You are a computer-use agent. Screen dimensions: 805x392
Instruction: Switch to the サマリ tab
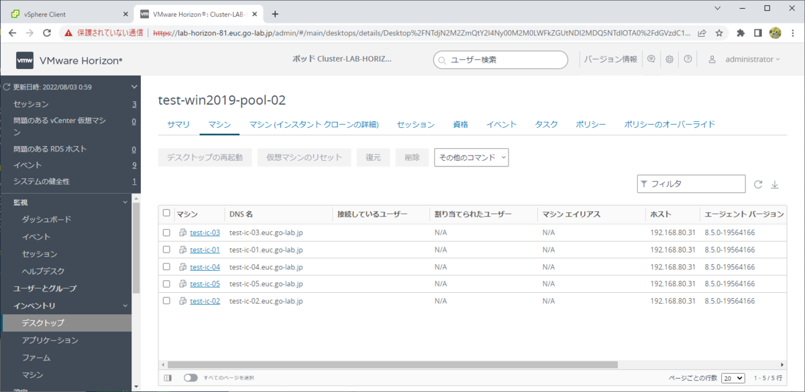click(x=178, y=125)
